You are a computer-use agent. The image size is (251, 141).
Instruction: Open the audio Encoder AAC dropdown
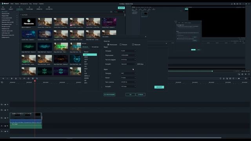(128, 73)
